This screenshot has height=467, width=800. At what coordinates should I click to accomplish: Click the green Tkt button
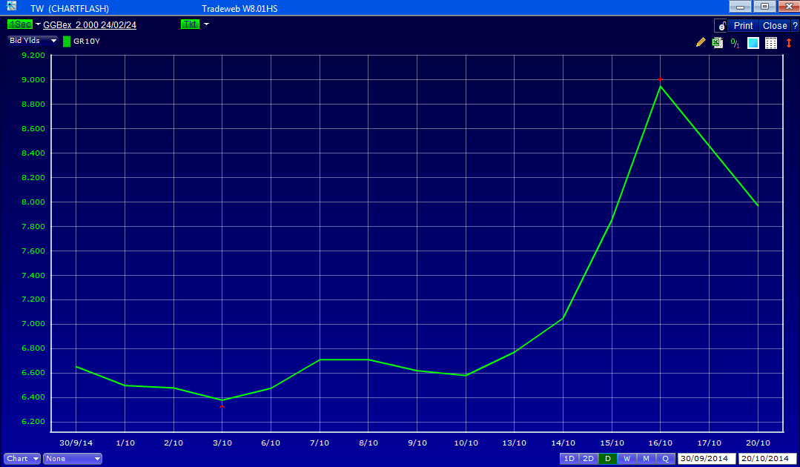pyautogui.click(x=190, y=24)
